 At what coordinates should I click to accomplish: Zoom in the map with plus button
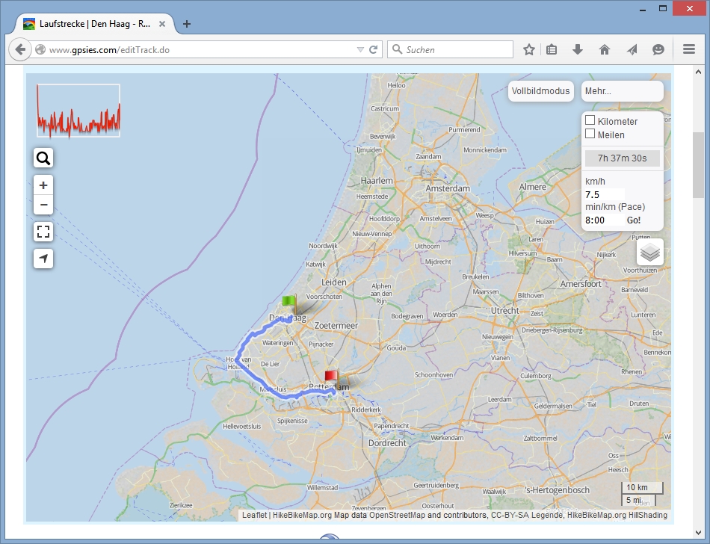(43, 185)
